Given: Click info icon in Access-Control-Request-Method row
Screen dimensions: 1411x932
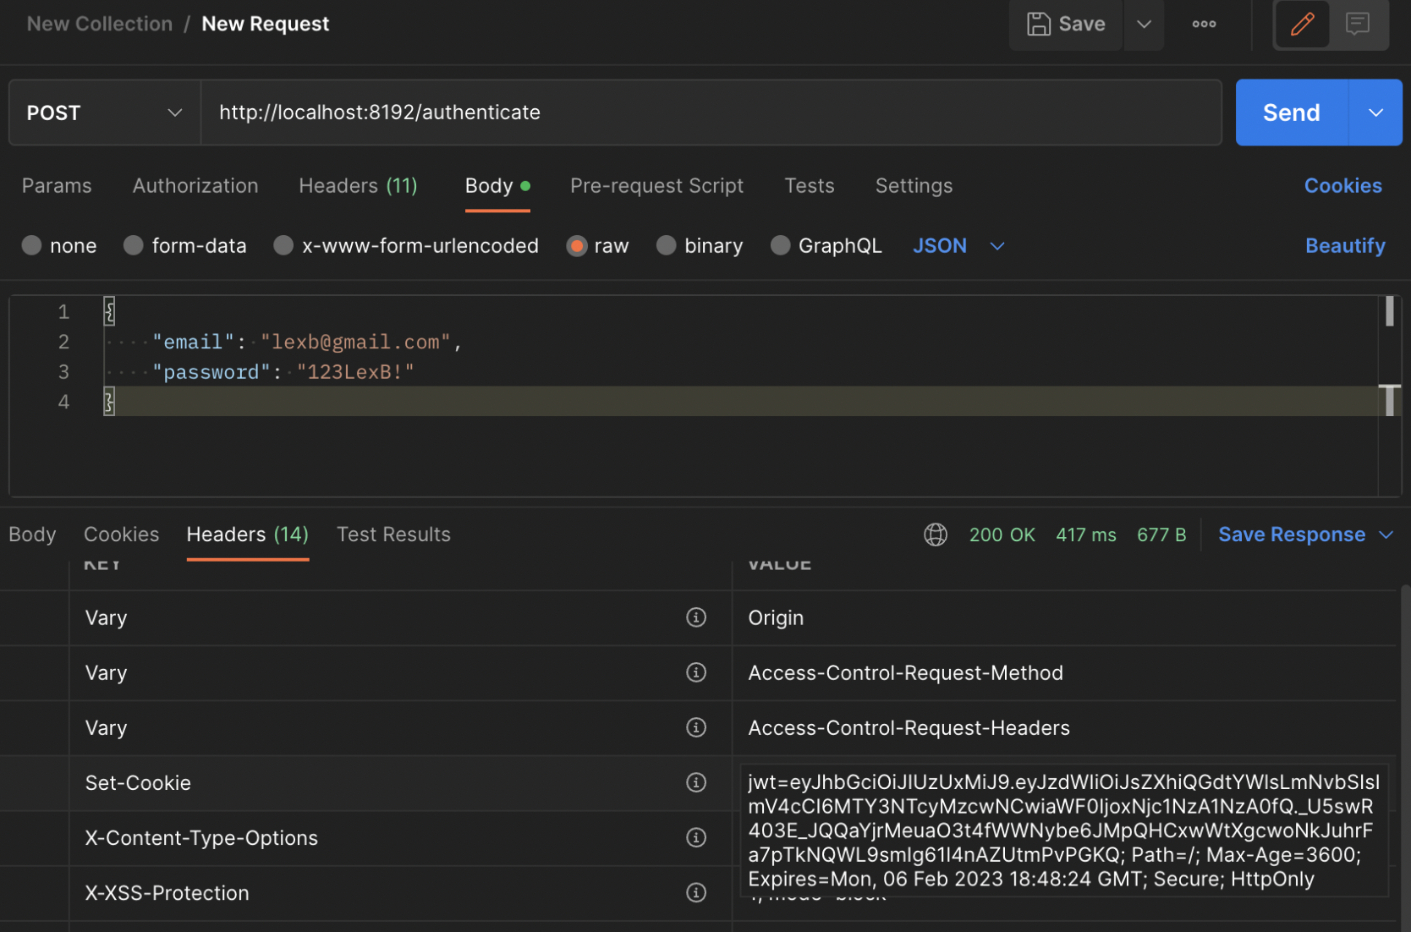Looking at the screenshot, I should [x=696, y=672].
